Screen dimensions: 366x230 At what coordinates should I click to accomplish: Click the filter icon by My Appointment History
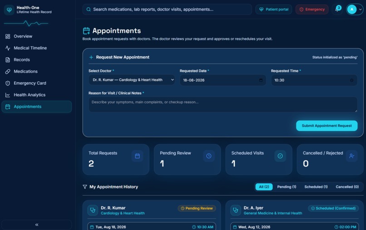[85, 187]
